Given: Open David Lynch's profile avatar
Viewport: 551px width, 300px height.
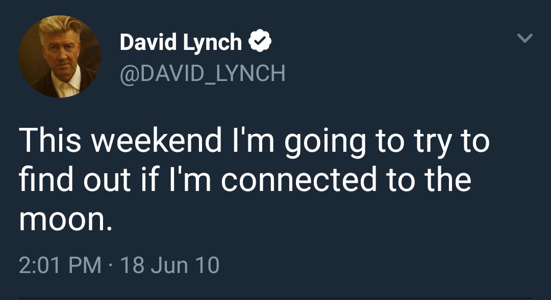Looking at the screenshot, I should click(59, 57).
